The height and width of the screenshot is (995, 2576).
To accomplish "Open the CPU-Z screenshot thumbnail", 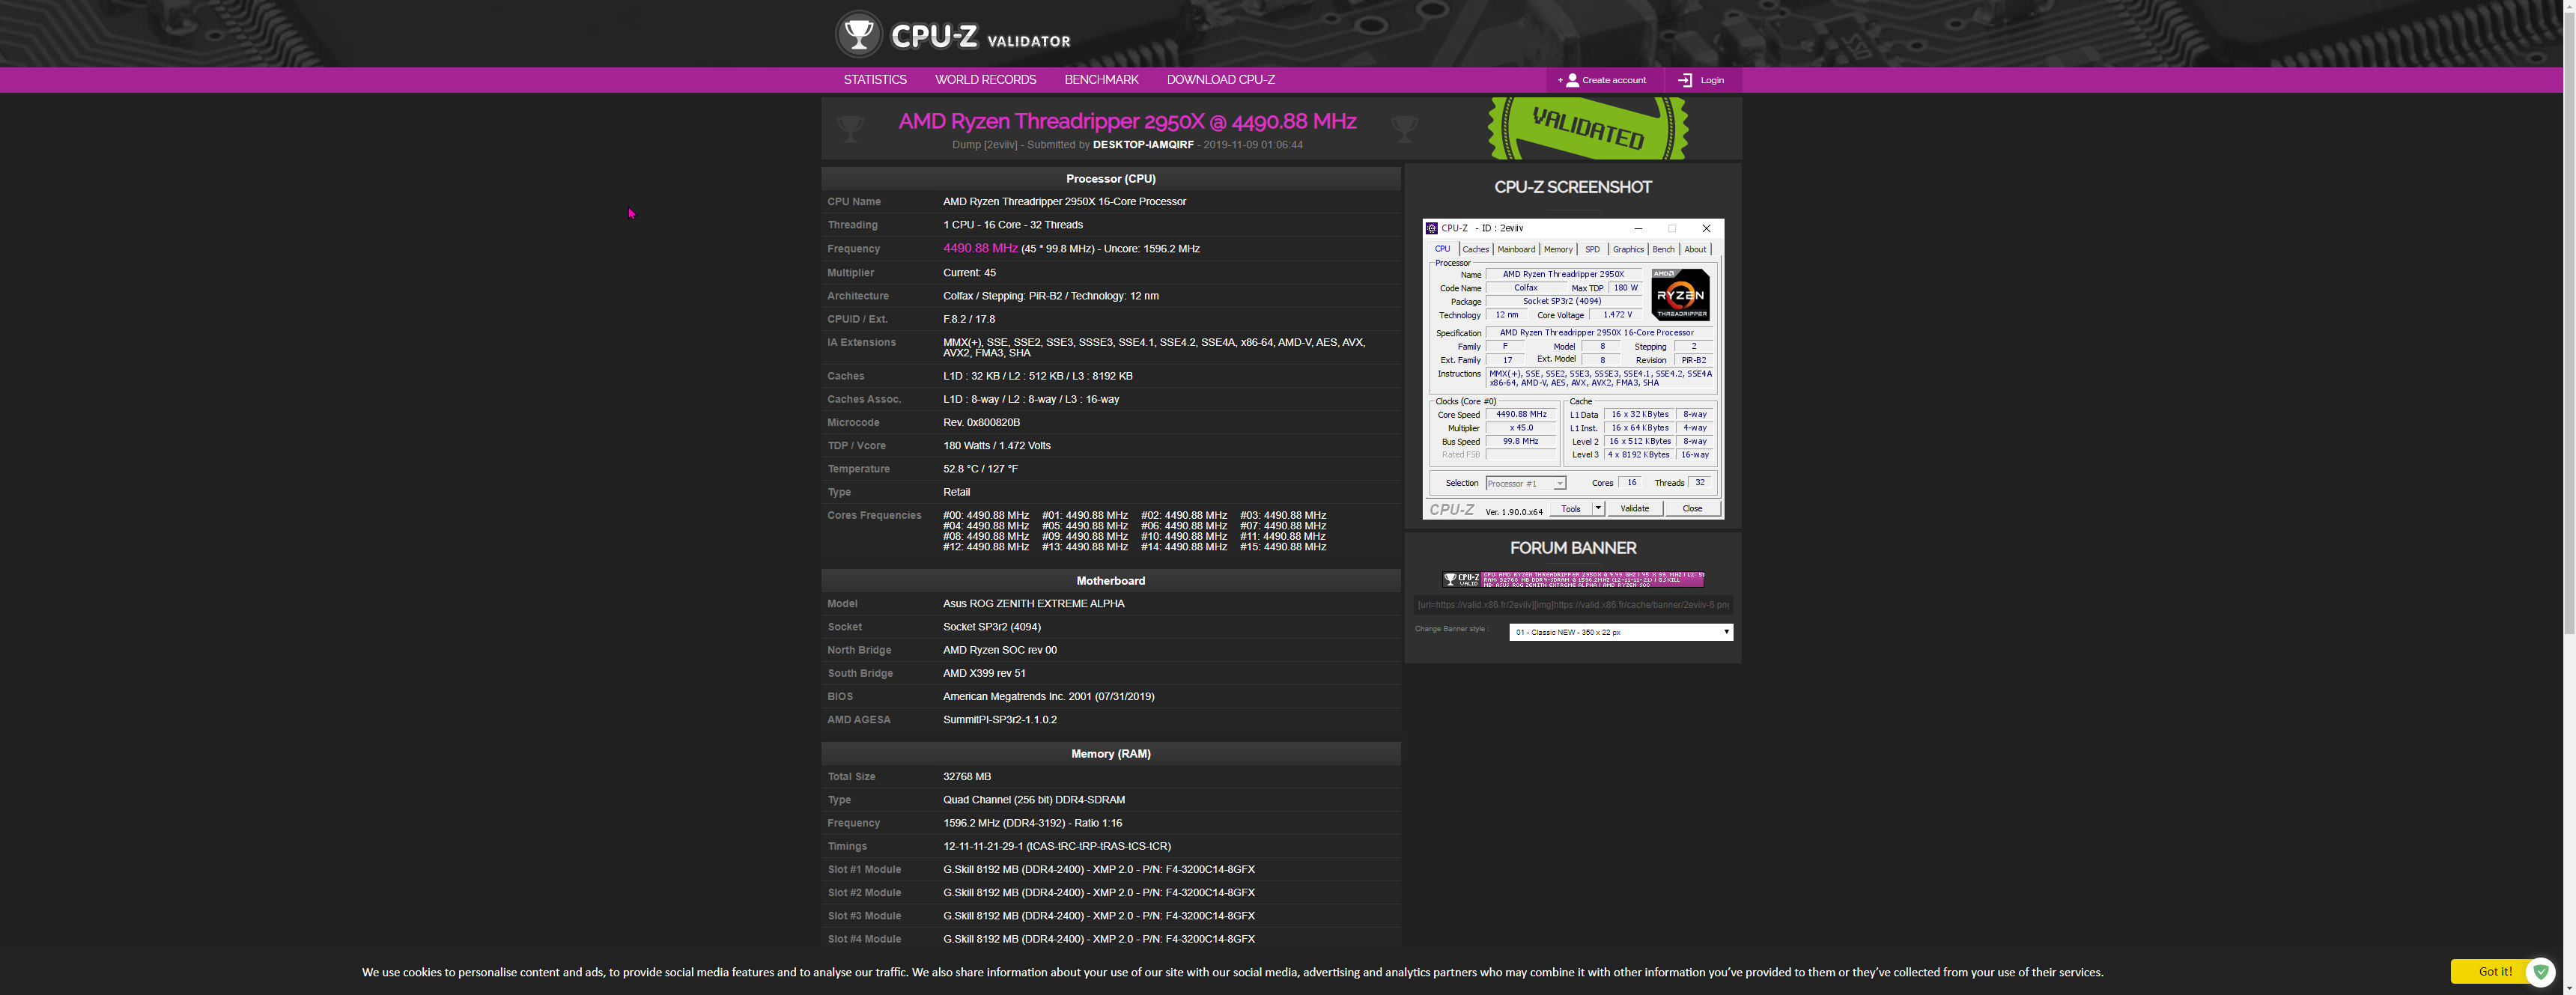I will 1573,369.
